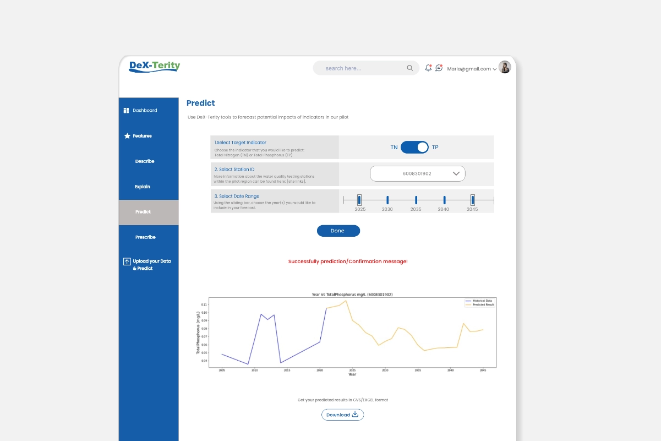661x441 pixels.
Task: Click the Done button
Action: click(x=338, y=231)
